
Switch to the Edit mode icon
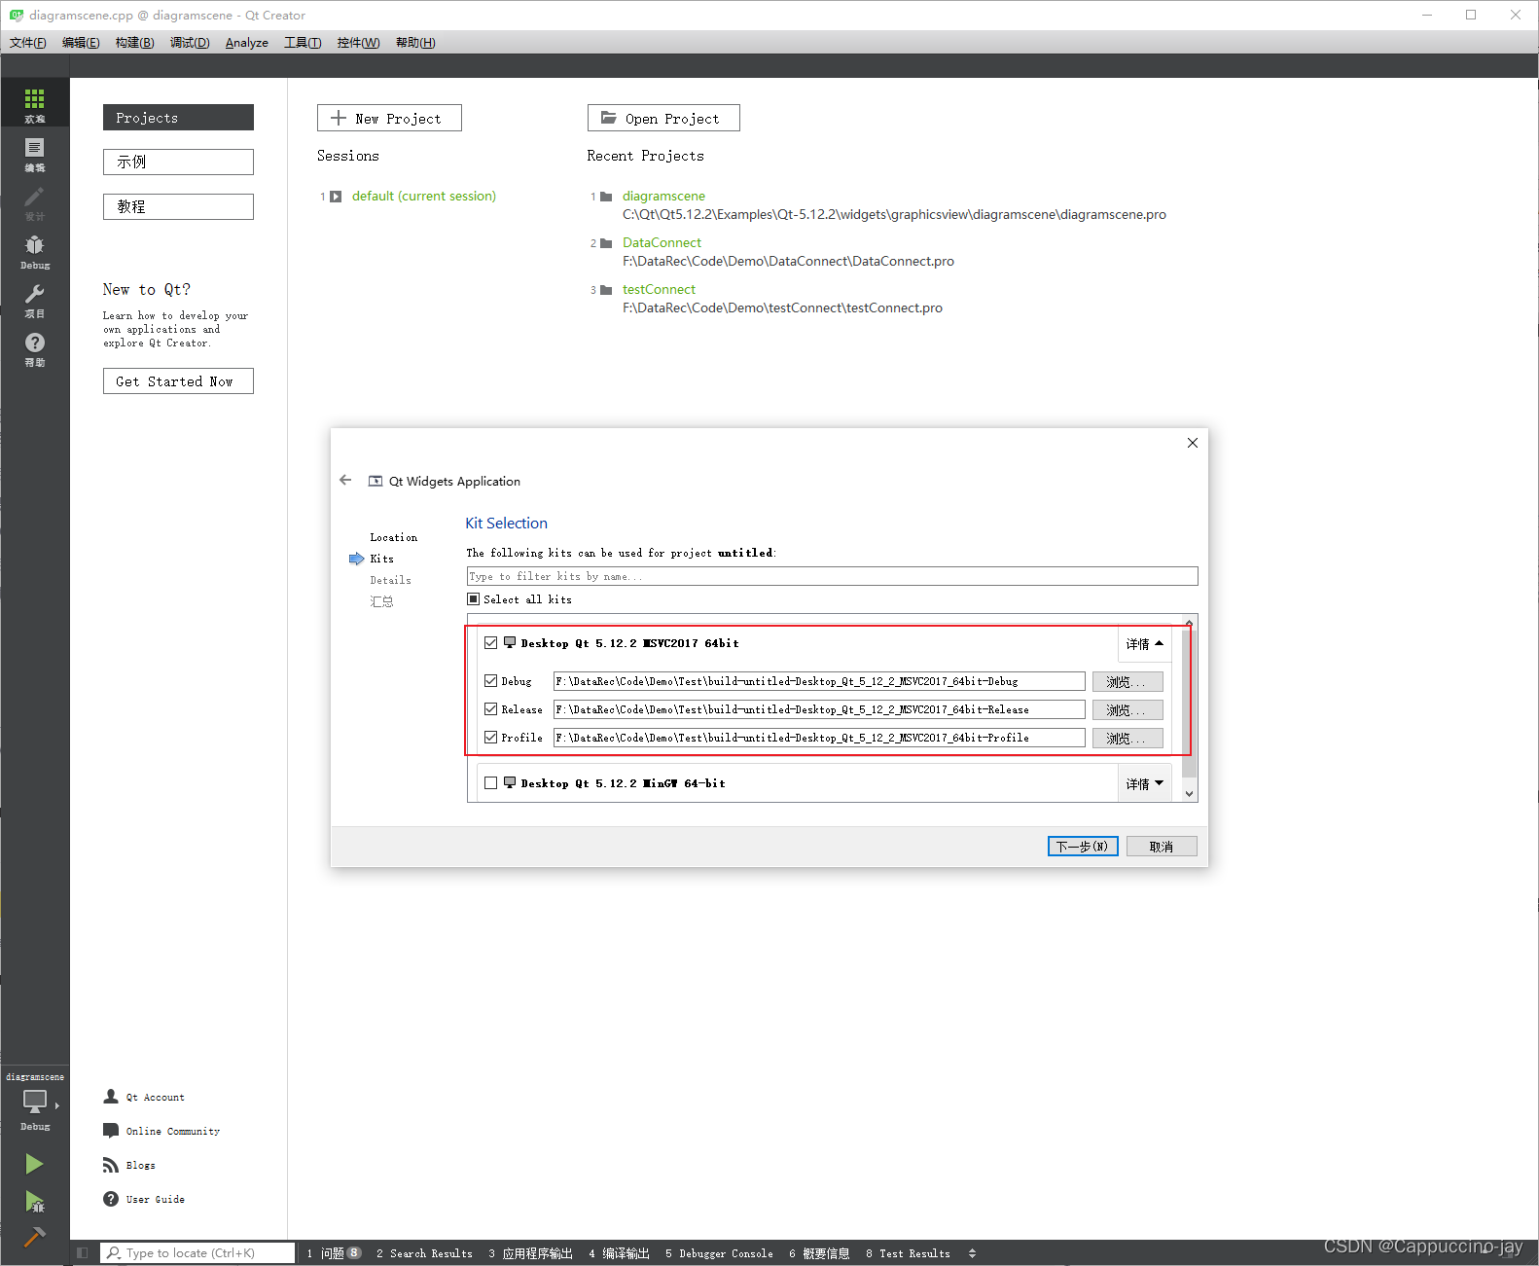[34, 153]
